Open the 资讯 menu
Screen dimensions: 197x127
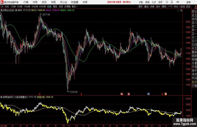(x=44, y=2)
